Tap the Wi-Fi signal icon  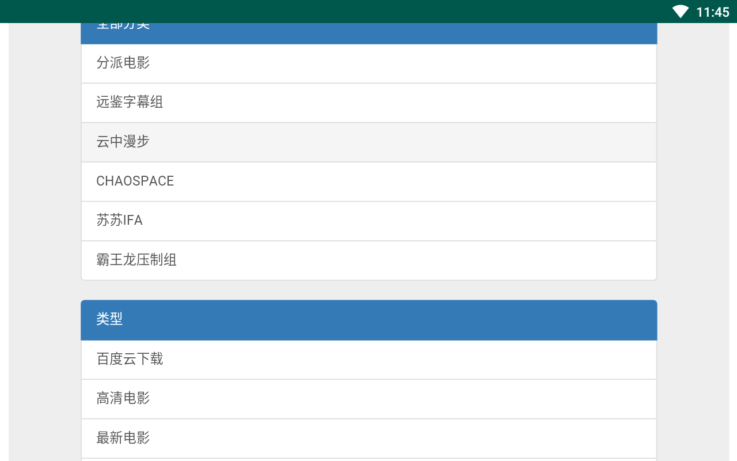click(x=681, y=12)
